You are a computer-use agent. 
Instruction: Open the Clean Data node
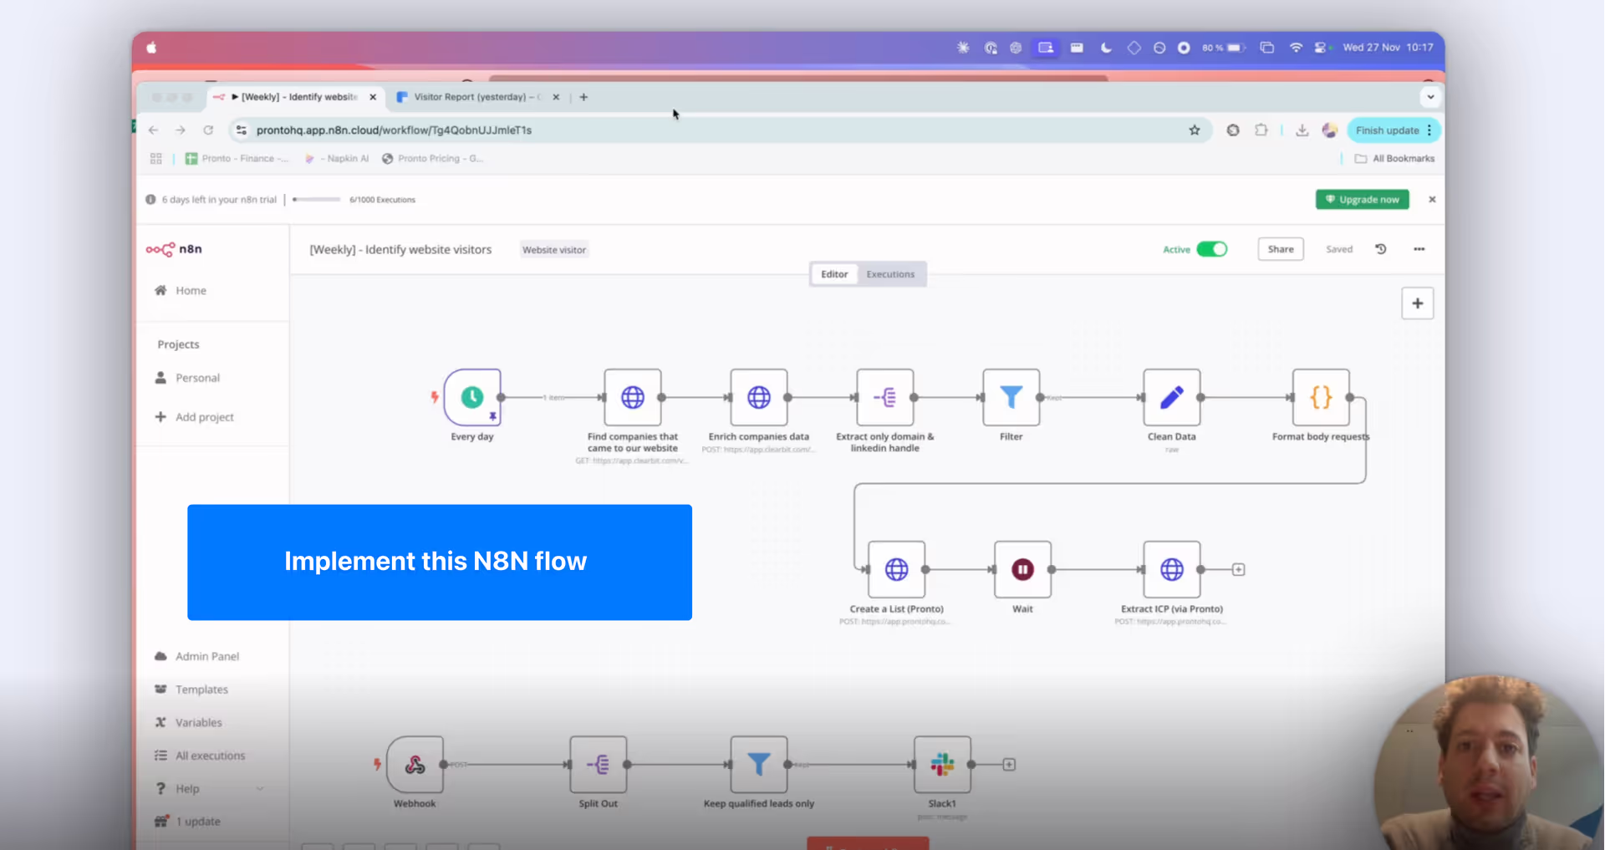(x=1172, y=397)
